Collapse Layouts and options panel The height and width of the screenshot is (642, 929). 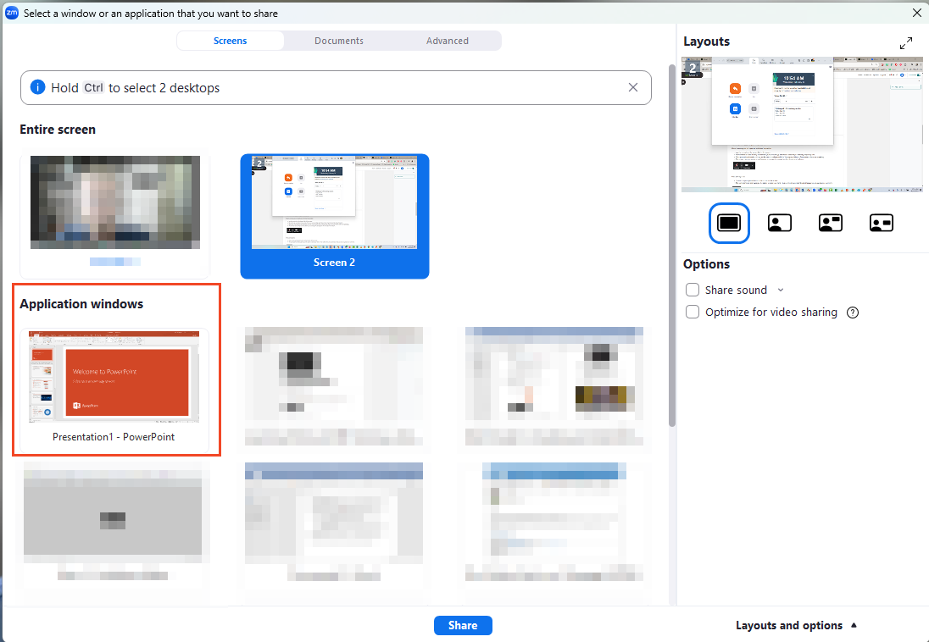click(796, 625)
